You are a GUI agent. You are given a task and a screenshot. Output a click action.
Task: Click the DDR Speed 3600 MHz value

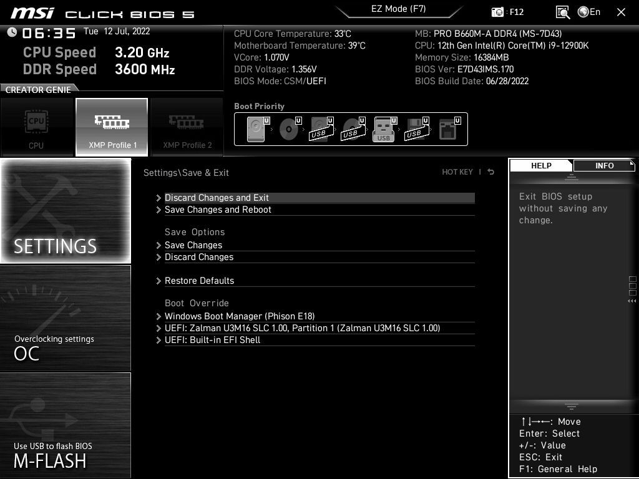(145, 69)
